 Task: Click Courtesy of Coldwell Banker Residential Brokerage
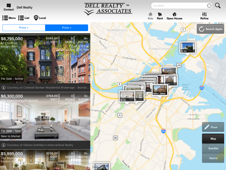tap(48, 88)
